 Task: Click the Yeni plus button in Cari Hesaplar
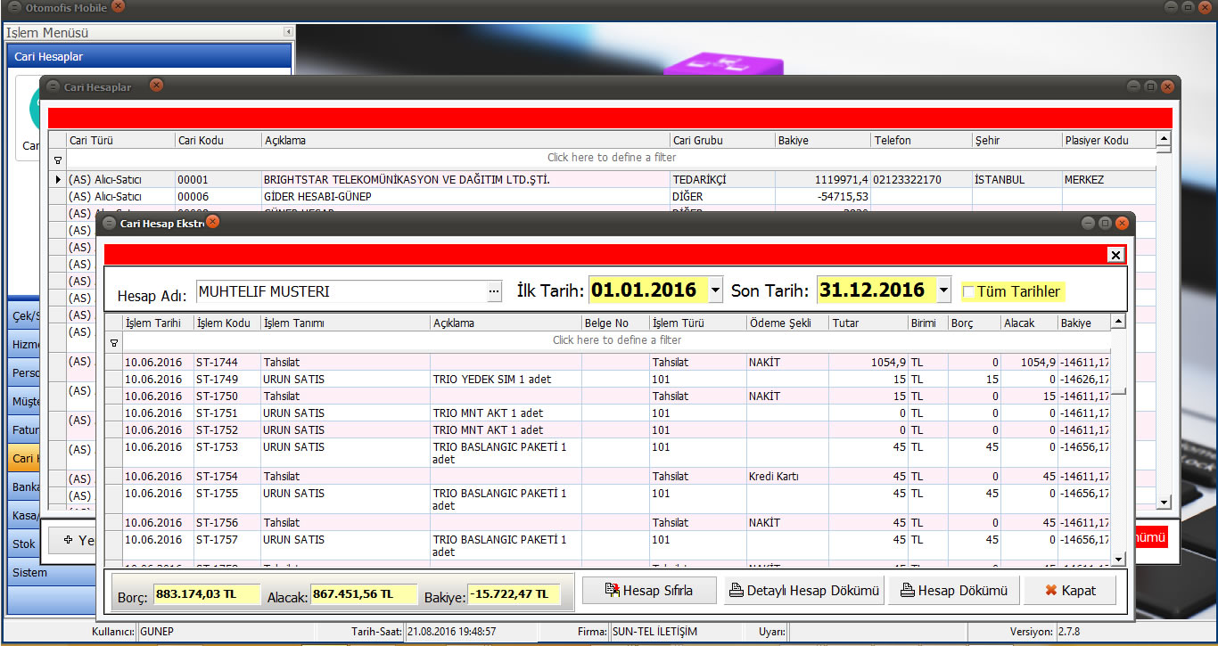click(x=71, y=538)
